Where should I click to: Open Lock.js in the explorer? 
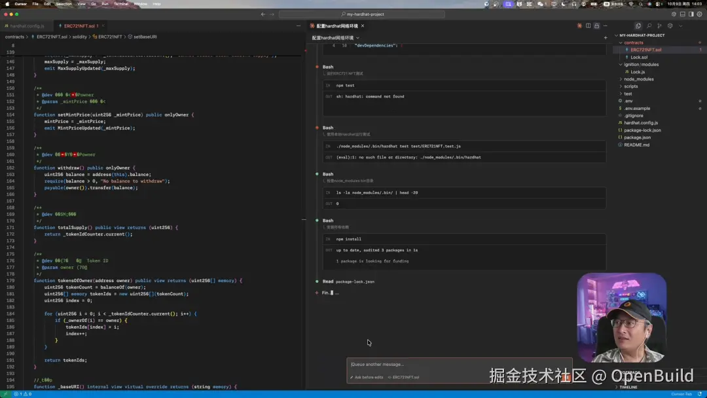pyautogui.click(x=637, y=71)
